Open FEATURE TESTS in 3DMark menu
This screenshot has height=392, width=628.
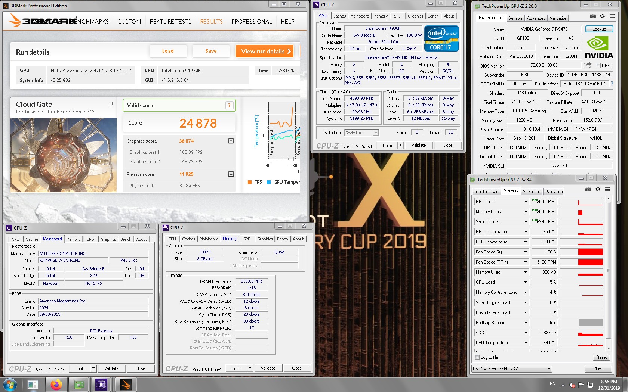(x=170, y=22)
